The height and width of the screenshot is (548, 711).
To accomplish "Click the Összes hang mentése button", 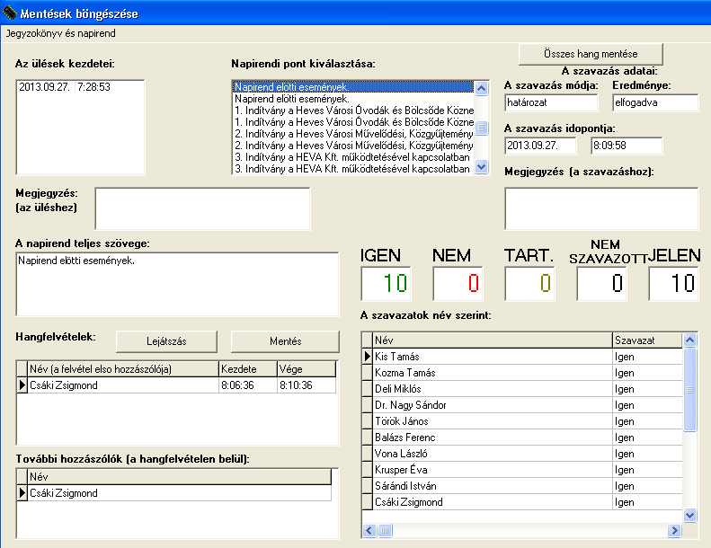I will click(591, 54).
